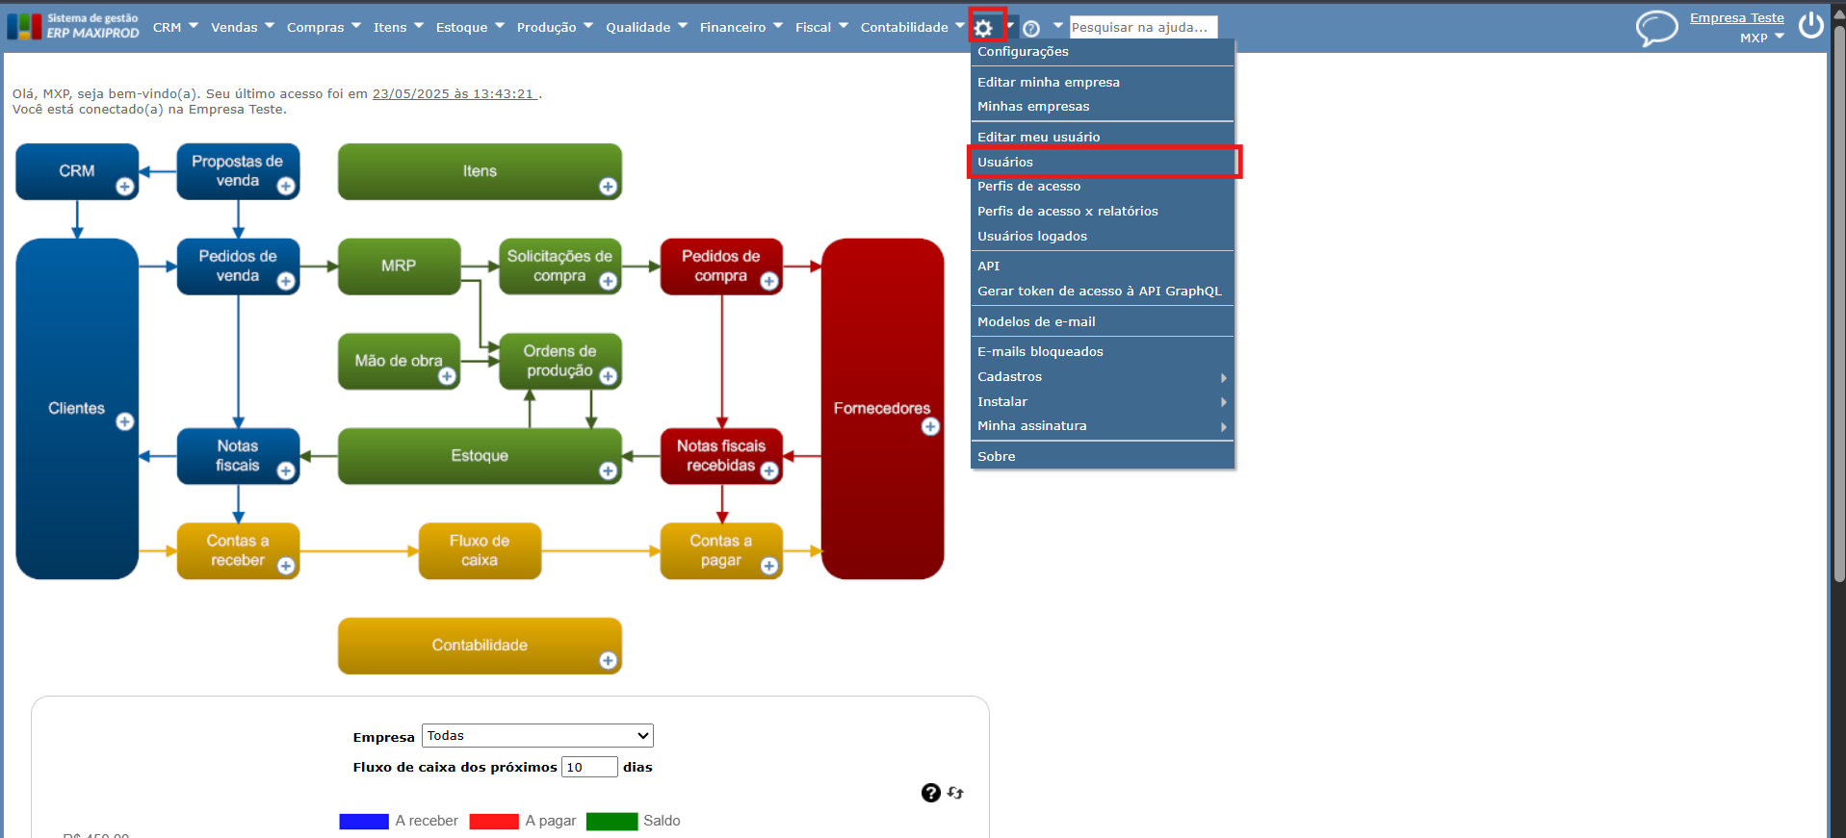Select Usuários in the settings menu

coord(1103,162)
